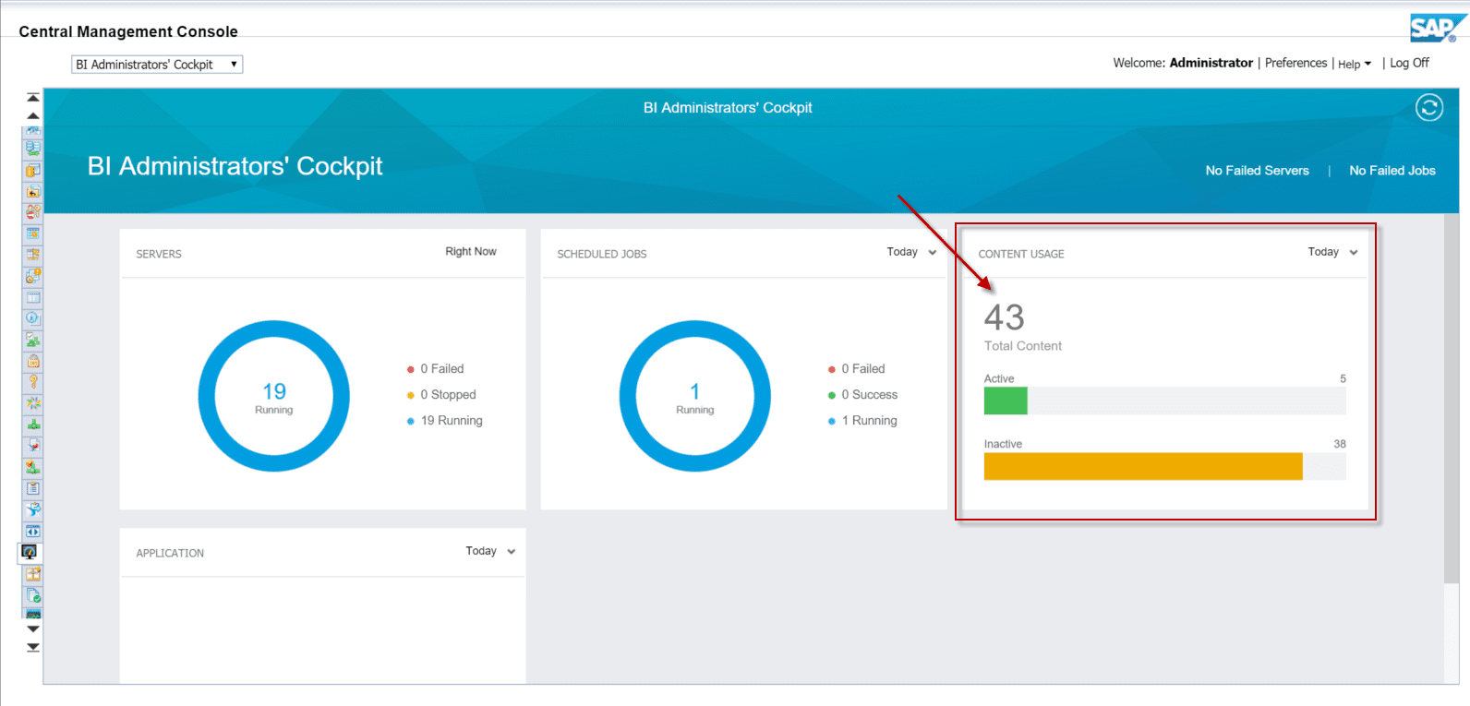
Task: Click the refresh icon in the cockpit header
Action: [1429, 108]
